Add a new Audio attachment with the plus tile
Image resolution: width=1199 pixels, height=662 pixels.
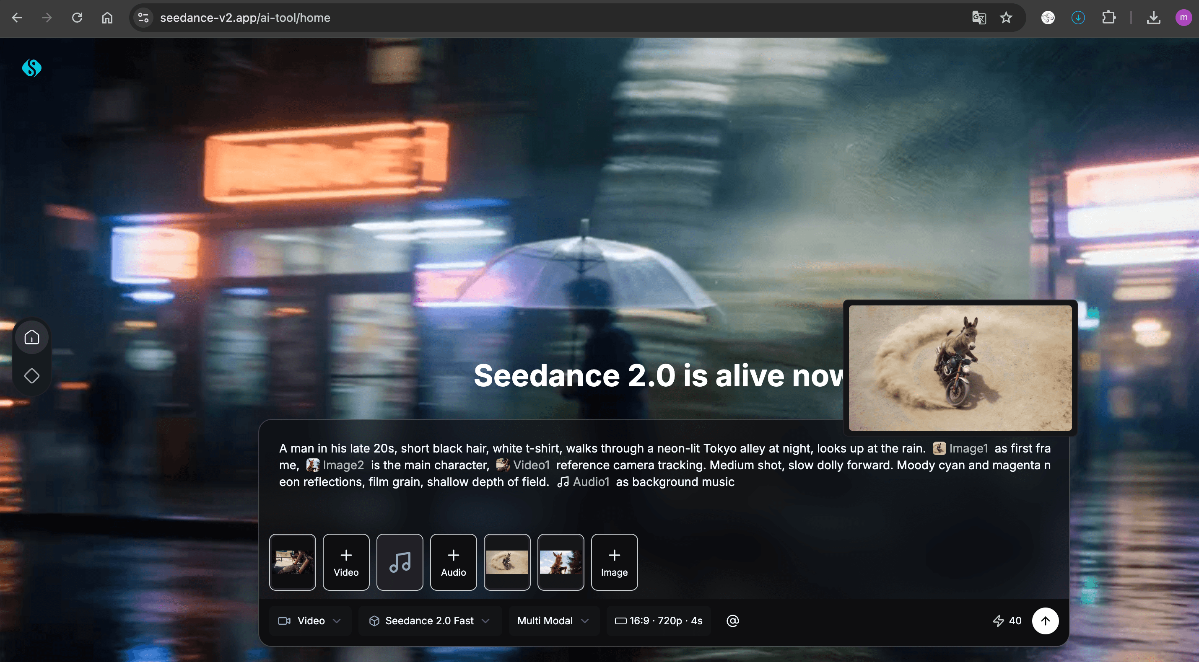point(453,562)
